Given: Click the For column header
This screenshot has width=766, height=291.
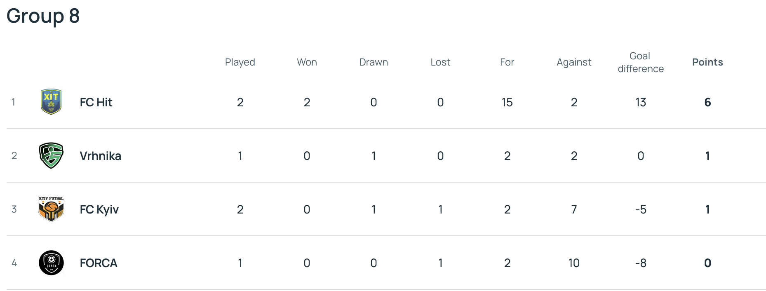Looking at the screenshot, I should tap(507, 62).
